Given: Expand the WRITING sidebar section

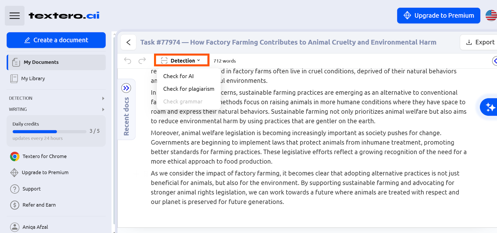Looking at the screenshot, I should tap(57, 110).
